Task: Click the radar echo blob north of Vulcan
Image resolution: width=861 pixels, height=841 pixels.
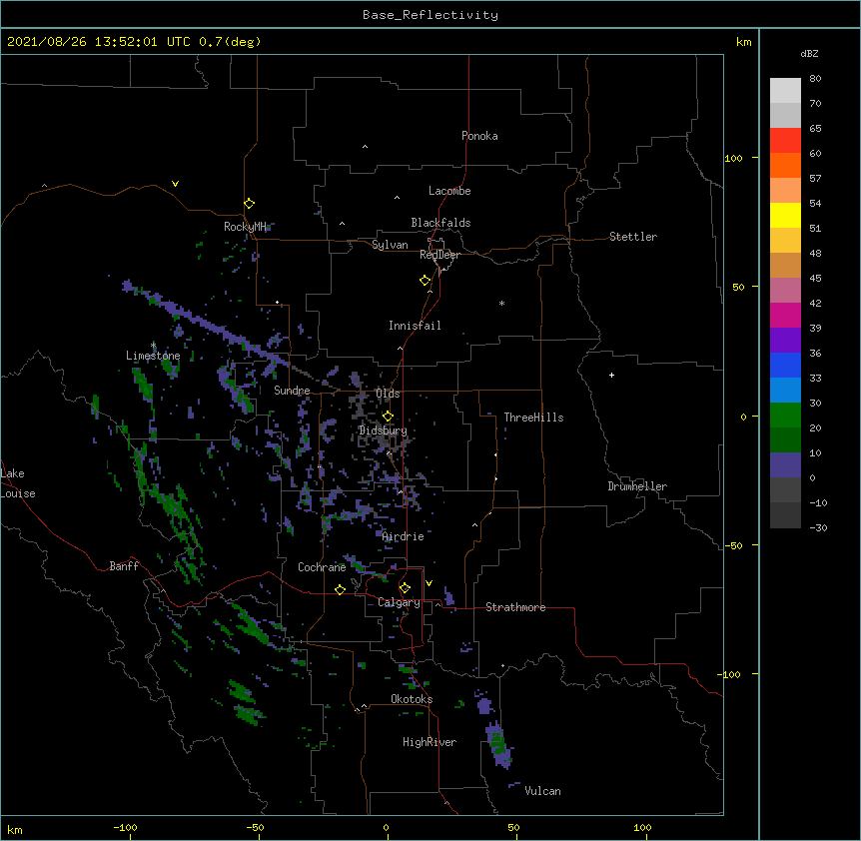Action: pyautogui.click(x=499, y=745)
